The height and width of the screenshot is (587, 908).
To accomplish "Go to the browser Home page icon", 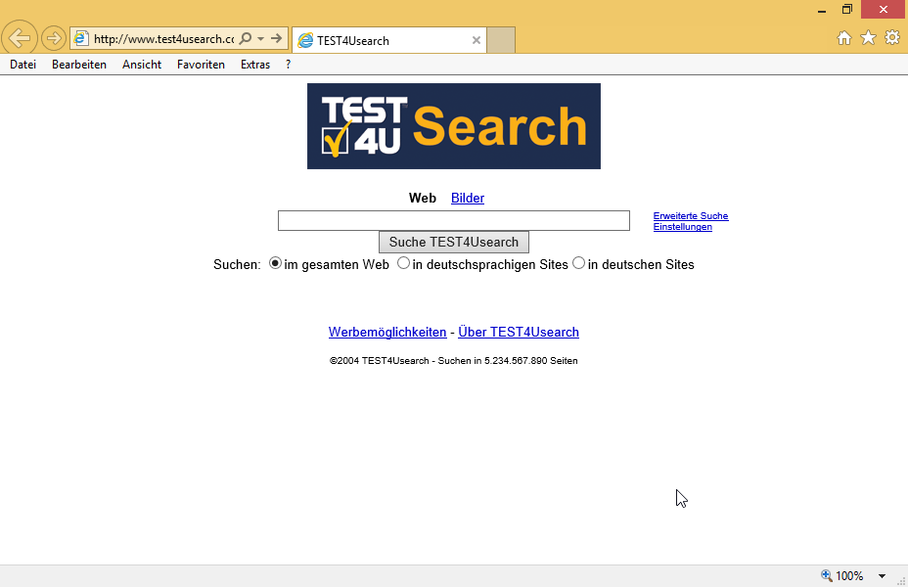I will pos(844,38).
